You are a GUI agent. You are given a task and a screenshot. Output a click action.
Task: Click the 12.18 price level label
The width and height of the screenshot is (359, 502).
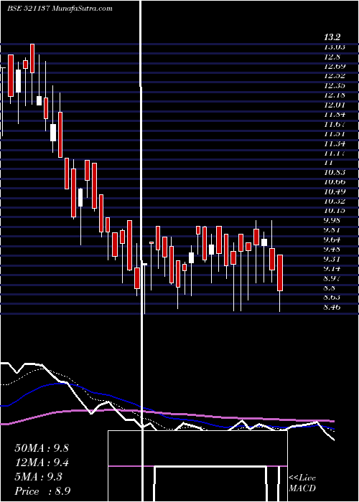(335, 95)
